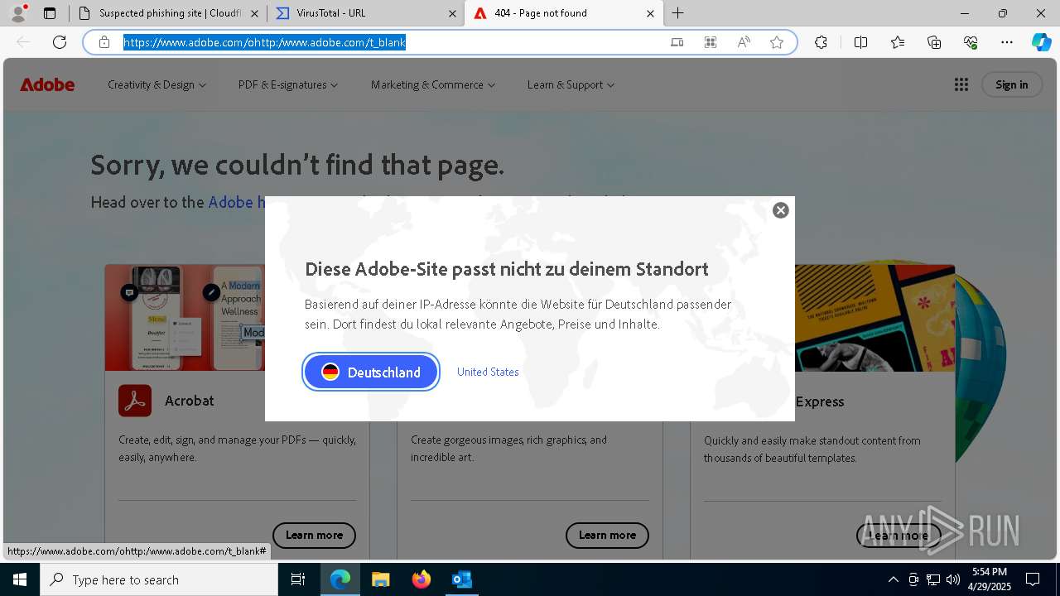Click the browser profile avatar icon
Screen dimensions: 1060x596
pyautogui.click(x=18, y=13)
